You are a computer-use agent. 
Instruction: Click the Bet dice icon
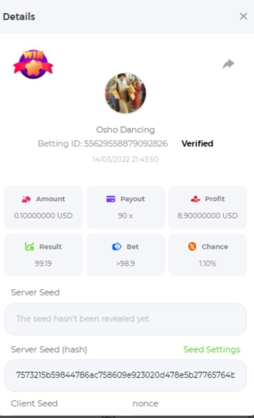117,247
